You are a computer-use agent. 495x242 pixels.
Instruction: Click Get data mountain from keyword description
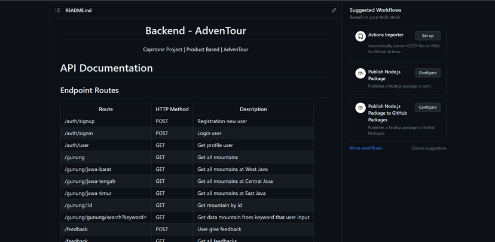pyautogui.click(x=253, y=217)
